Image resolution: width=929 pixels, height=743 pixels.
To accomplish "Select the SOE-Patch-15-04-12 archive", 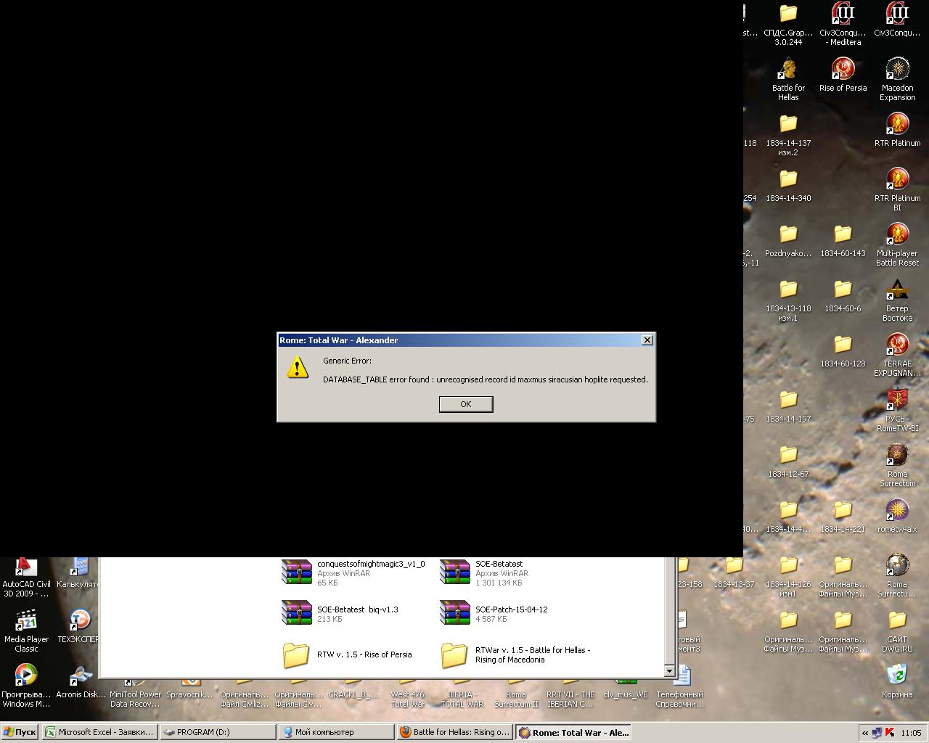I will tap(494, 613).
